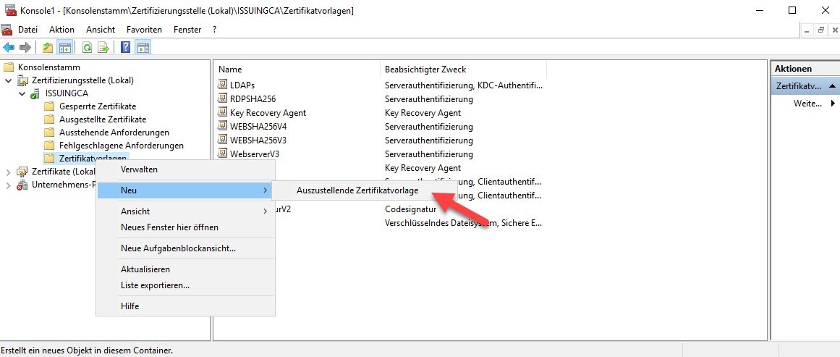Select the Key Recovery Agent template icon
840x357 pixels.
223,113
